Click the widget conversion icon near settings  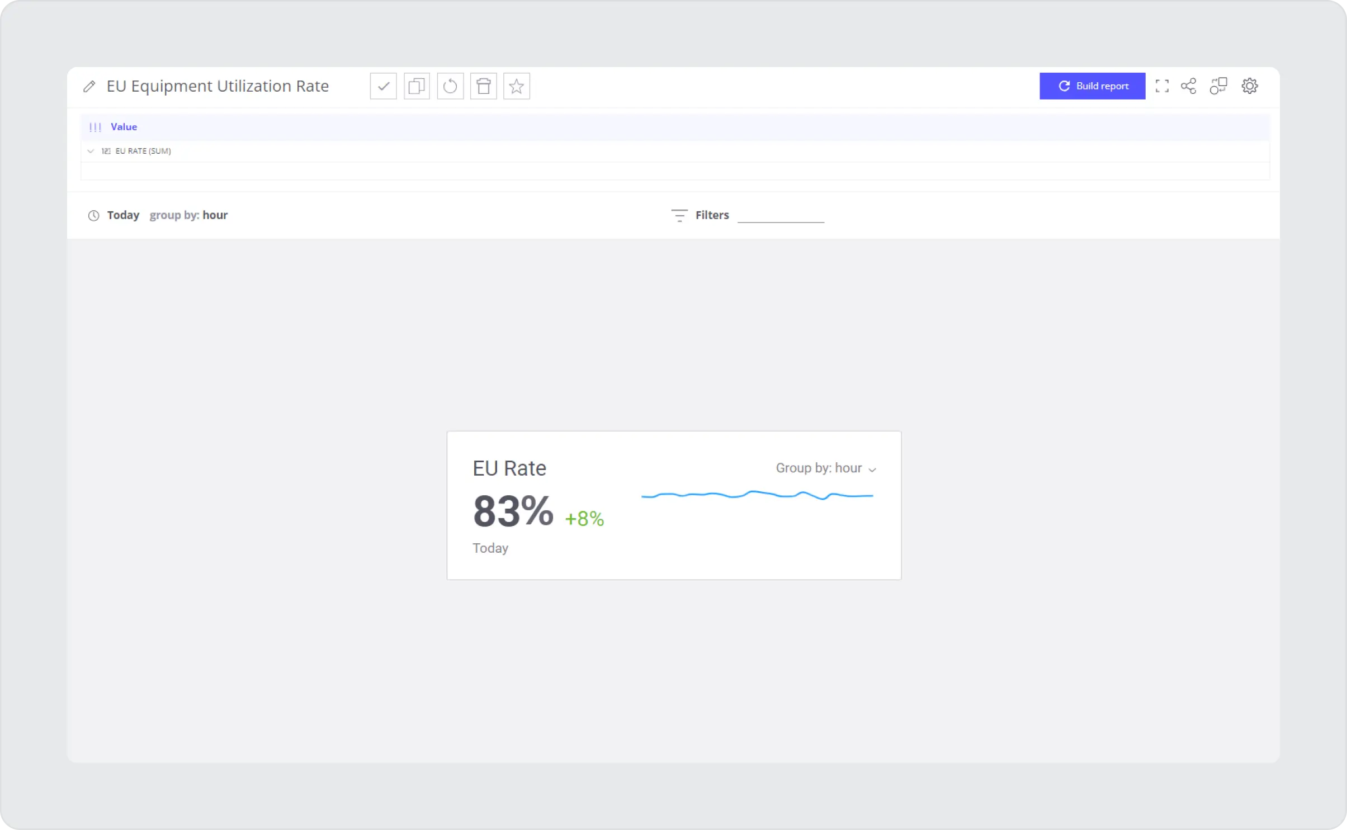tap(1220, 86)
